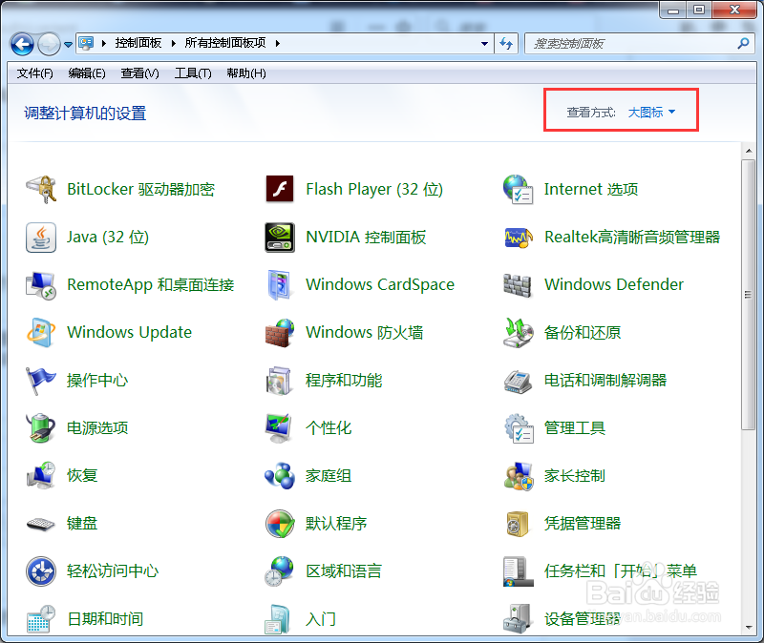Click the 程序和功能 icon
Screen dimensions: 764x643
coord(280,380)
